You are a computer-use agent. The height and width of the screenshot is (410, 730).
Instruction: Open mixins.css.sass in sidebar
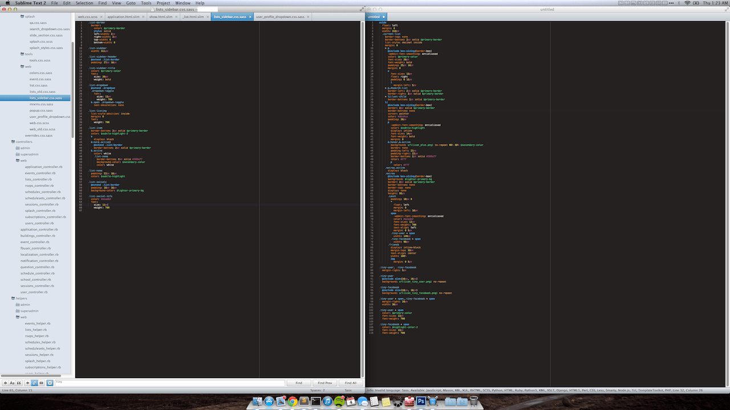point(42,104)
